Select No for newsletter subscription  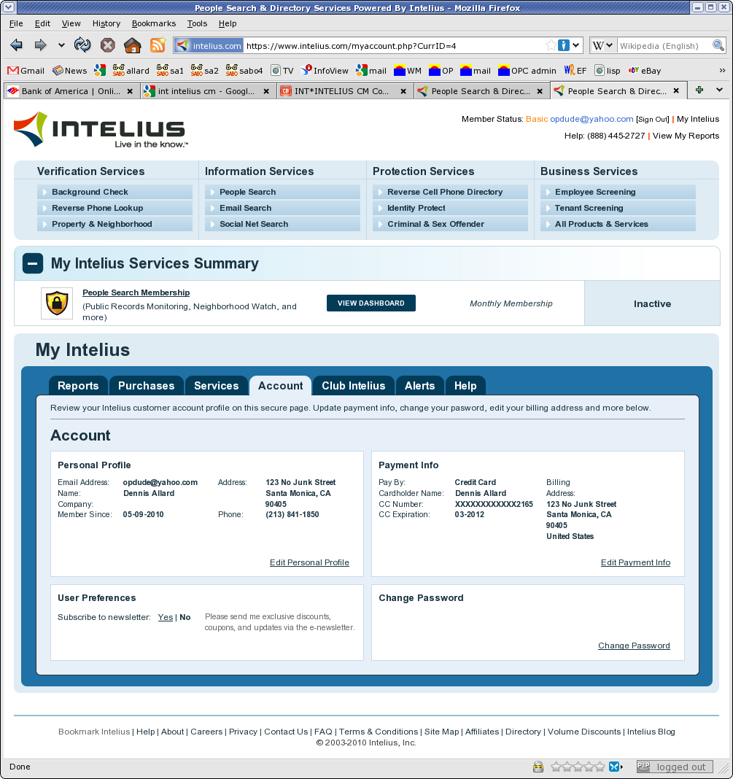point(185,617)
